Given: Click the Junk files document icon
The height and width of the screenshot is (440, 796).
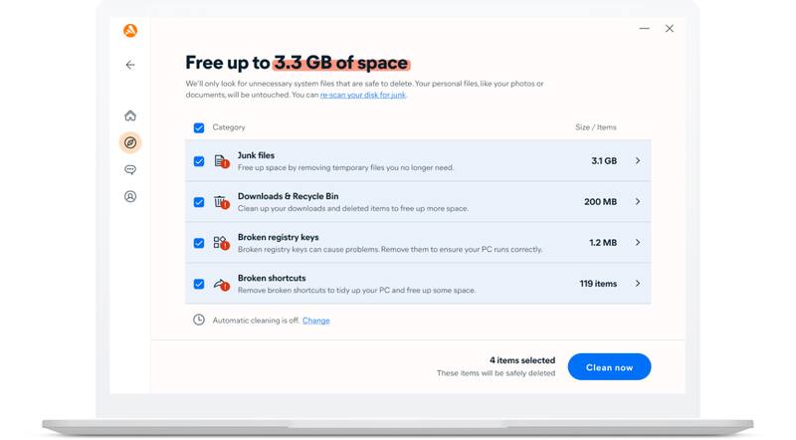Looking at the screenshot, I should pos(221,161).
